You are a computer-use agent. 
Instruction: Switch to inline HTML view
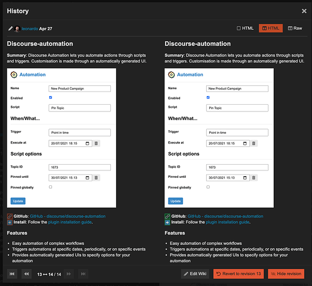click(x=245, y=28)
